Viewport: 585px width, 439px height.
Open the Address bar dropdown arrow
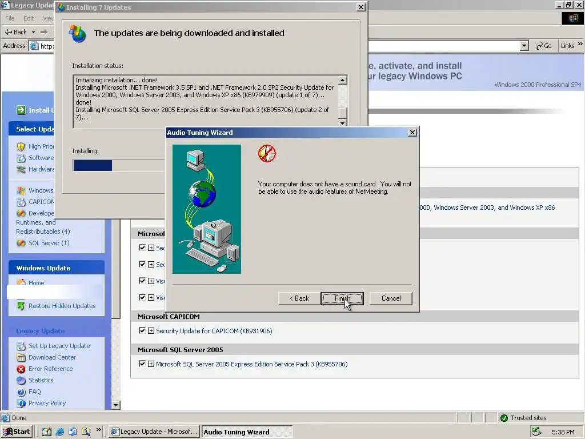coord(524,46)
